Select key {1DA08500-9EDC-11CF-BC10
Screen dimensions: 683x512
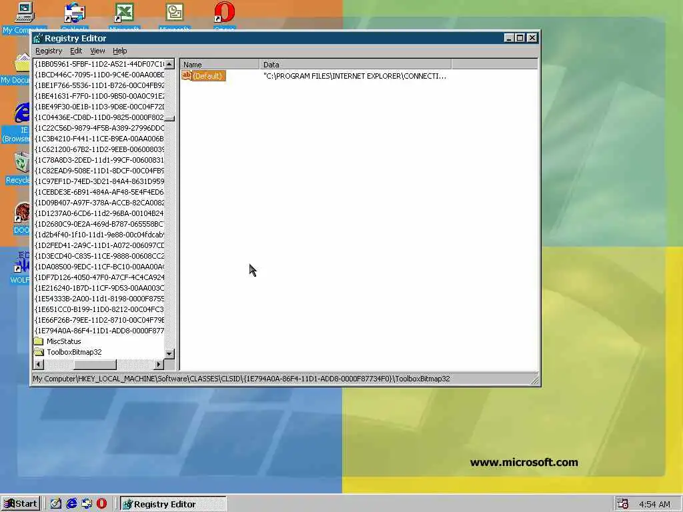(x=99, y=267)
